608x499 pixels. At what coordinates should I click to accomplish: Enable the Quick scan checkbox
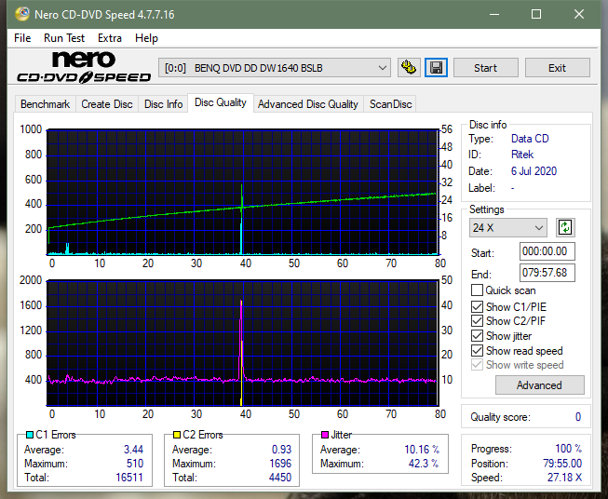tap(477, 290)
